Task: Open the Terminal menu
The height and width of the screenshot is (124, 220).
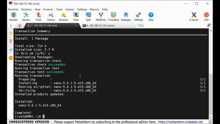Action: click(x=13, y=9)
